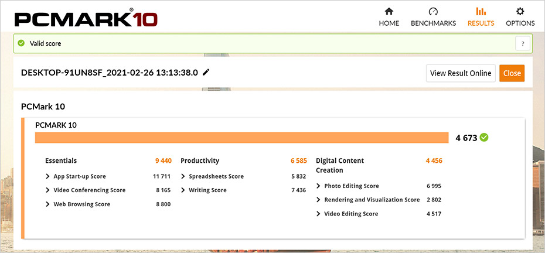The width and height of the screenshot is (545, 253).
Task: Open the OPTIONS tab label
Action: coord(520,23)
